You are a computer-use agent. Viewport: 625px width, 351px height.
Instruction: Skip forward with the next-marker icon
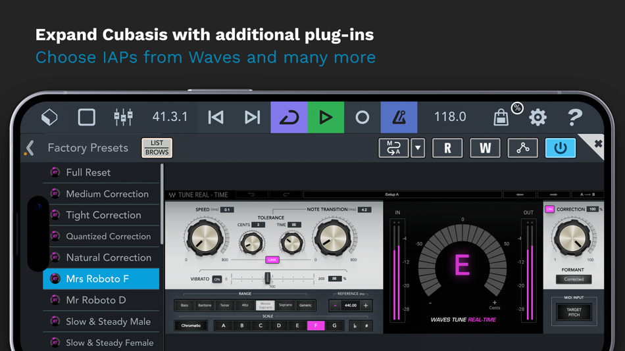(253, 117)
